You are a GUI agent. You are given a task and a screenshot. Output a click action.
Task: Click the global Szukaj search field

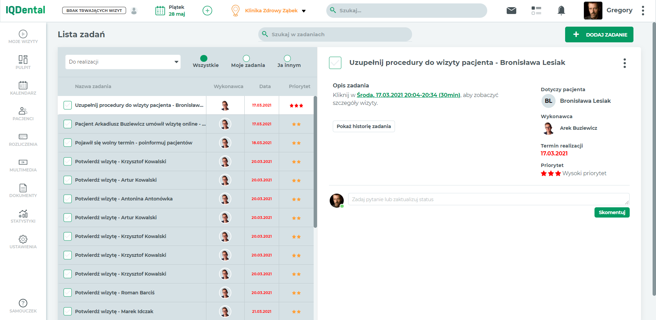pos(407,11)
